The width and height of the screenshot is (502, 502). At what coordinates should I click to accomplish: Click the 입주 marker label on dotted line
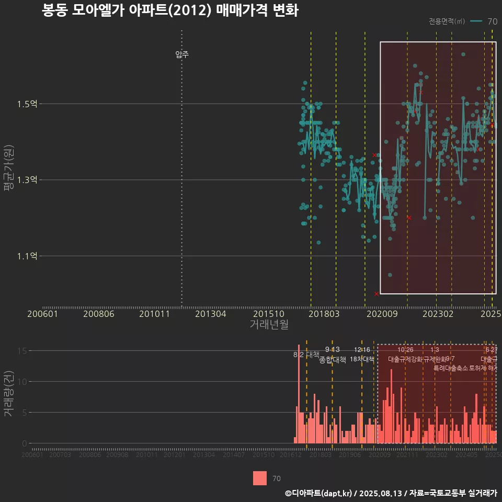pyautogui.click(x=182, y=54)
